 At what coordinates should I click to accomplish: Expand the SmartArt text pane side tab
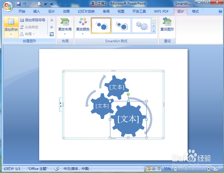[61, 105]
